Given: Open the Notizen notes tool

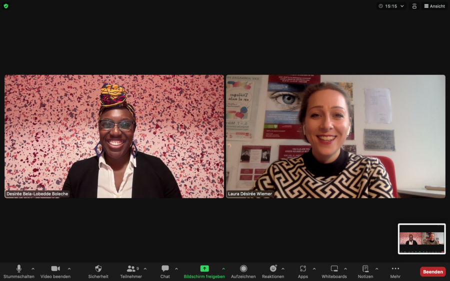Looking at the screenshot, I should pyautogui.click(x=365, y=269).
